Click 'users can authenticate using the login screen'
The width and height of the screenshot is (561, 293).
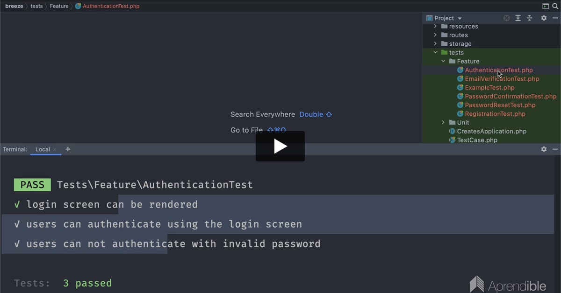pyautogui.click(x=164, y=224)
